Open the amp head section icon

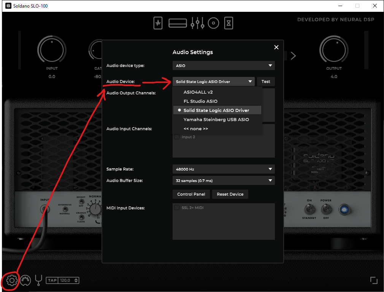click(178, 23)
